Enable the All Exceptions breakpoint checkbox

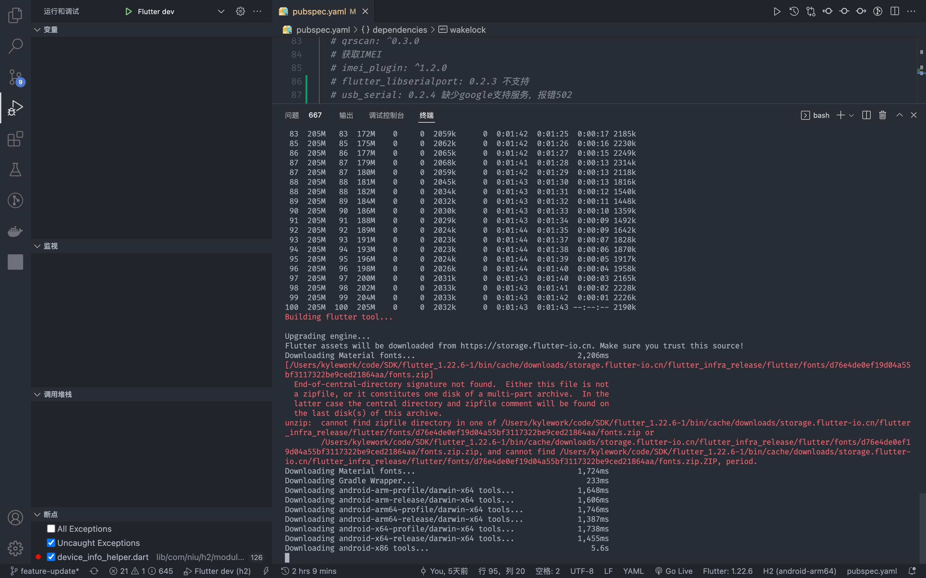[x=51, y=528]
